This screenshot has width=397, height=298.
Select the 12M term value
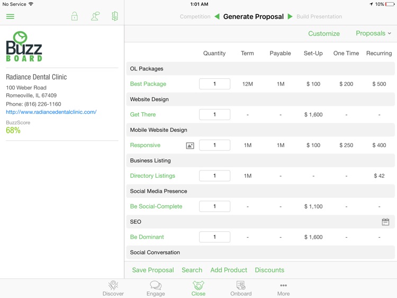248,84
